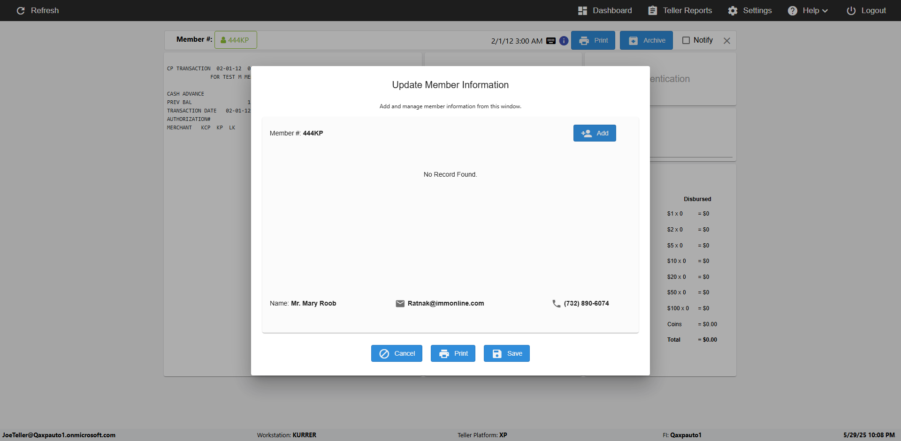Save the member information
The width and height of the screenshot is (901, 441).
[507, 353]
